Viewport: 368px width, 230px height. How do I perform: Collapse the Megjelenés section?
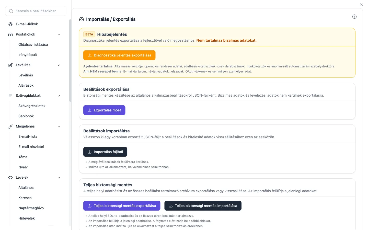(59, 126)
